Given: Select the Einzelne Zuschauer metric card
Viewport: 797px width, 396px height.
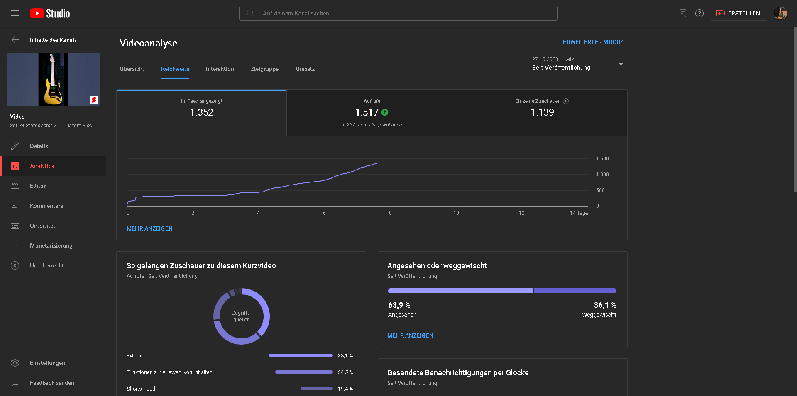Looking at the screenshot, I should click(x=542, y=113).
